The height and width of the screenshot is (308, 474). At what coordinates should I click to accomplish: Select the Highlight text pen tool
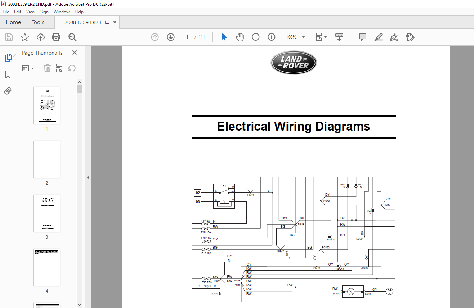pyautogui.click(x=379, y=37)
